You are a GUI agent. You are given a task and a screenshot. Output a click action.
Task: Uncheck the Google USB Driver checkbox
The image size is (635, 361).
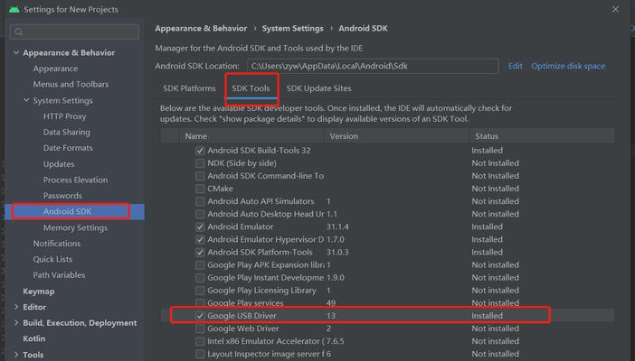click(200, 316)
